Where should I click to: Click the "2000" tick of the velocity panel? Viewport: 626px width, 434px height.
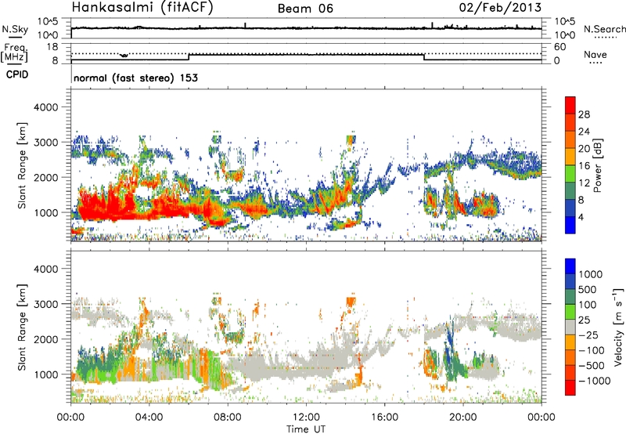(45, 339)
